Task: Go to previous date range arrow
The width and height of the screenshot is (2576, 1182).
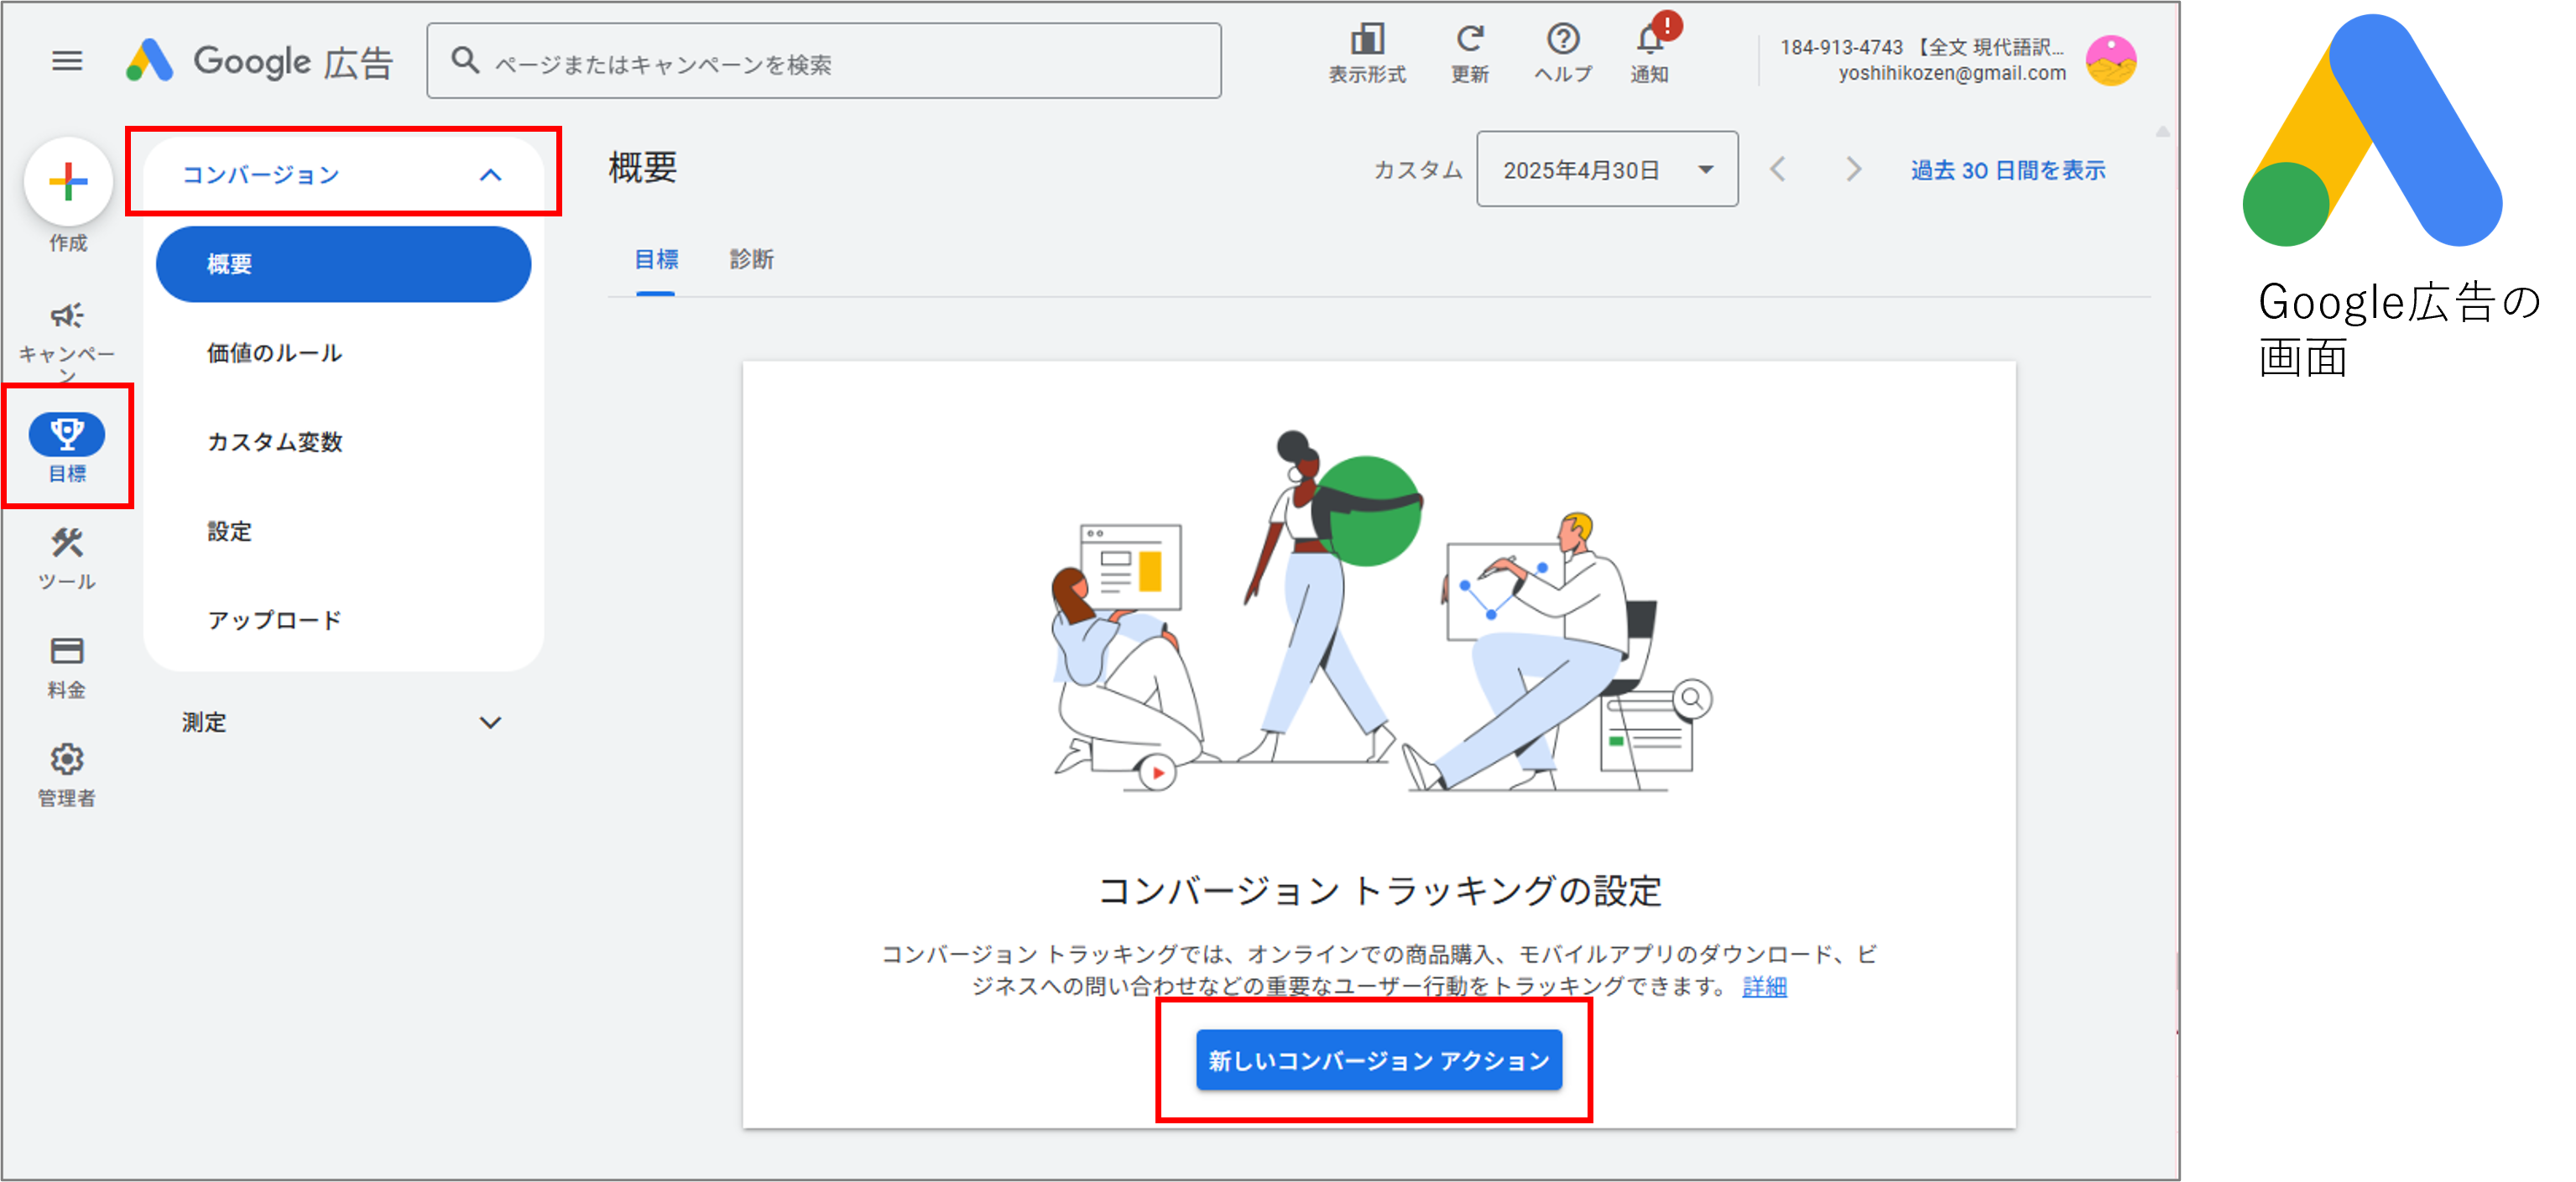Action: click(1777, 169)
